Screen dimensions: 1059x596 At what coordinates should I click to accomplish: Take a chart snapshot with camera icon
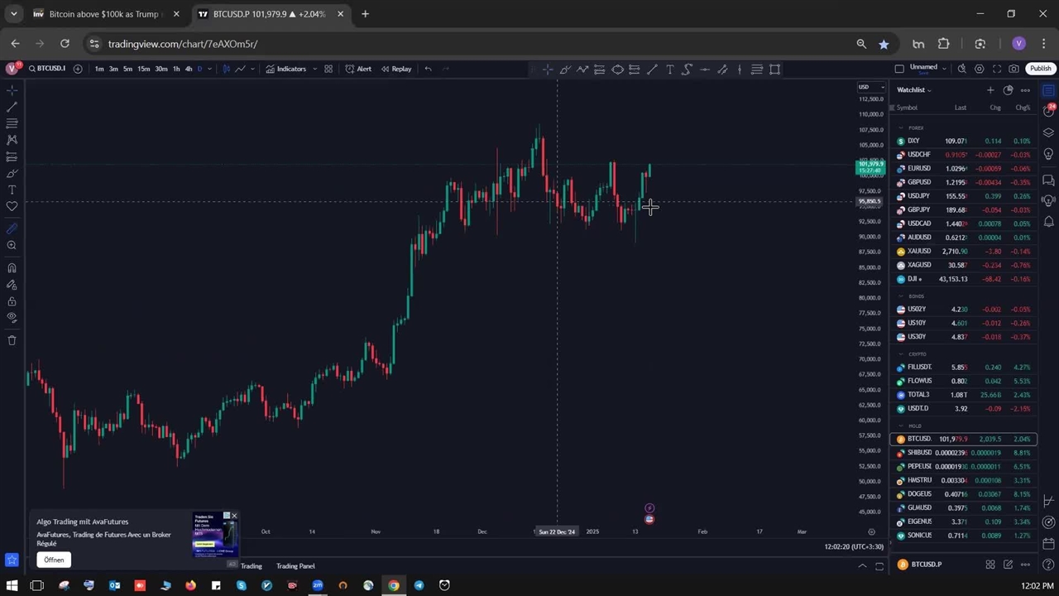click(1013, 69)
